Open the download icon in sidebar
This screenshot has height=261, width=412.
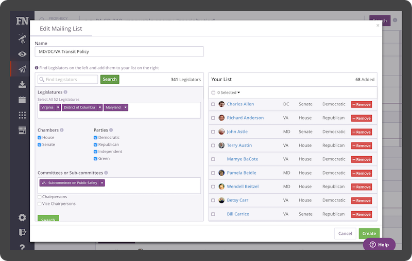pyautogui.click(x=22, y=84)
